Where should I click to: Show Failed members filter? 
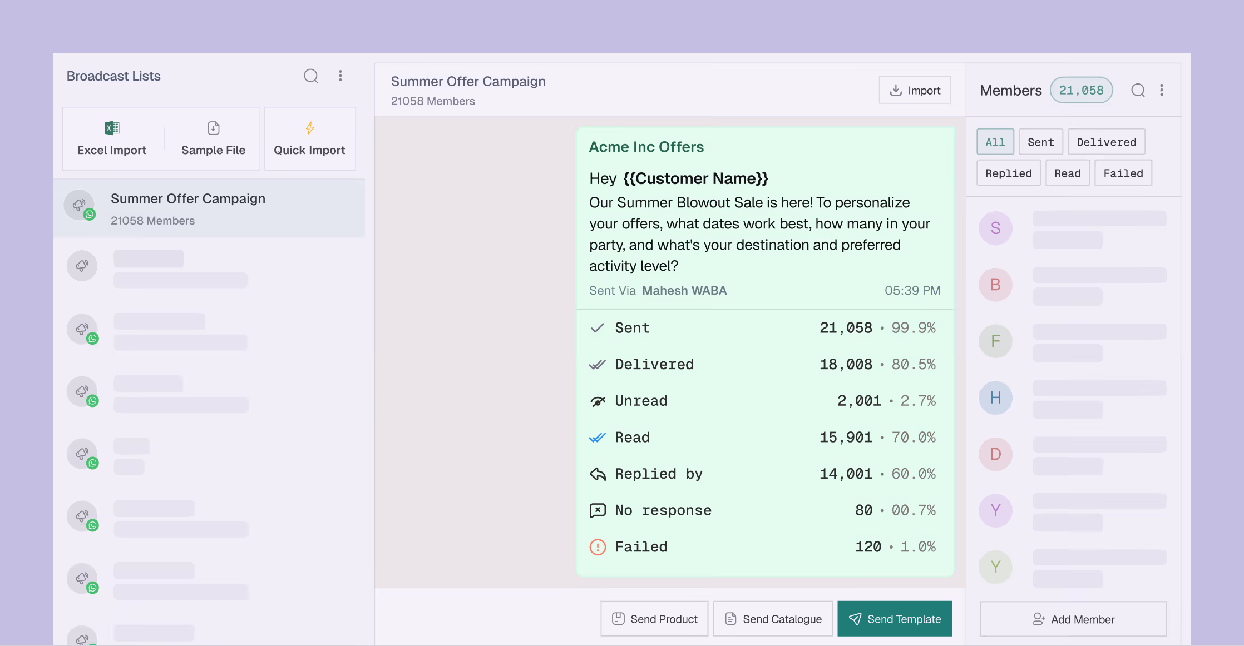[1123, 173]
